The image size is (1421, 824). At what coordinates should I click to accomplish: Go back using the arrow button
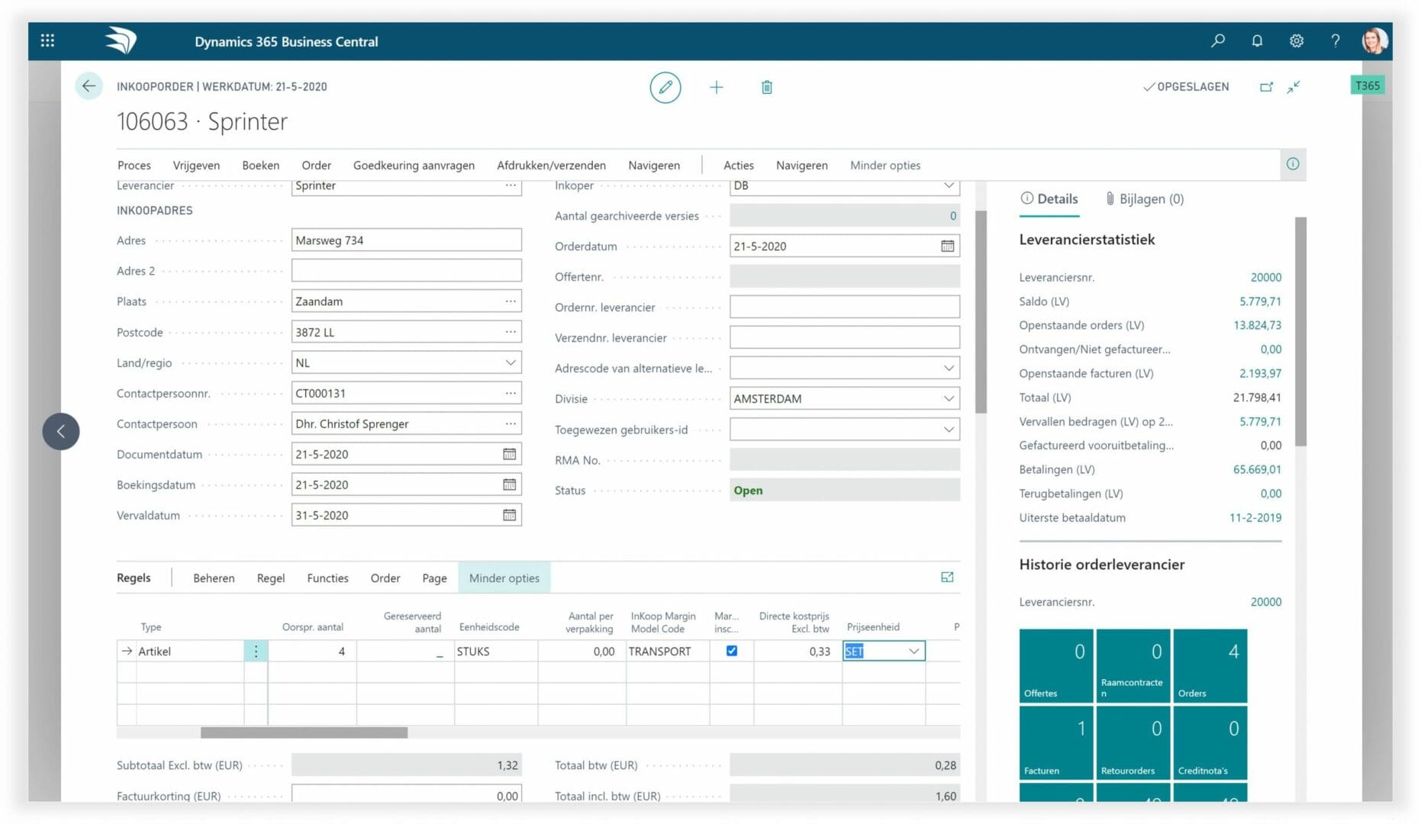tap(89, 86)
